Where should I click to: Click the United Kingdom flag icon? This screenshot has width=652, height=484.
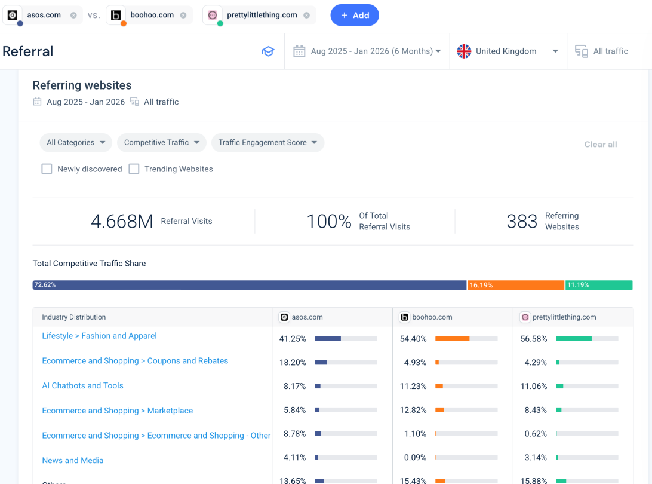point(464,51)
